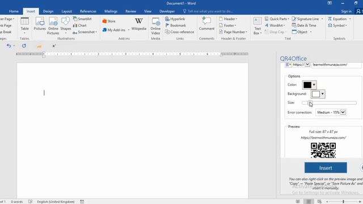Open the Mailings tab
The height and width of the screenshot is (204, 363).
(111, 11)
